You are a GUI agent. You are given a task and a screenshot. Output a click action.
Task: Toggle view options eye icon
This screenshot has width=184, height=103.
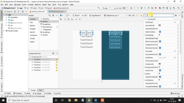click(x=61, y=19)
